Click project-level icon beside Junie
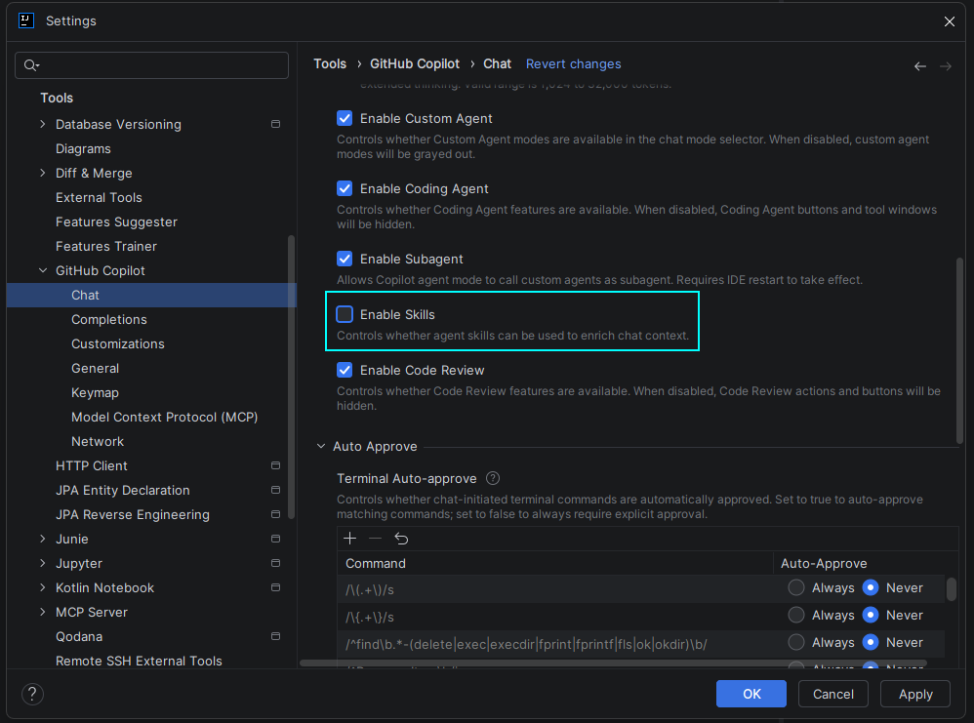The image size is (974, 723). (x=276, y=539)
